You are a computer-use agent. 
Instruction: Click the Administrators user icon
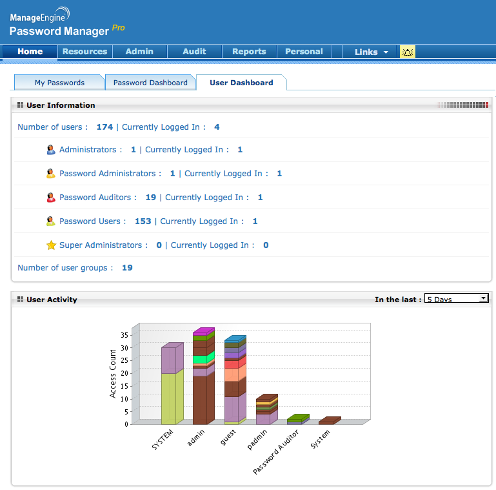tap(50, 149)
